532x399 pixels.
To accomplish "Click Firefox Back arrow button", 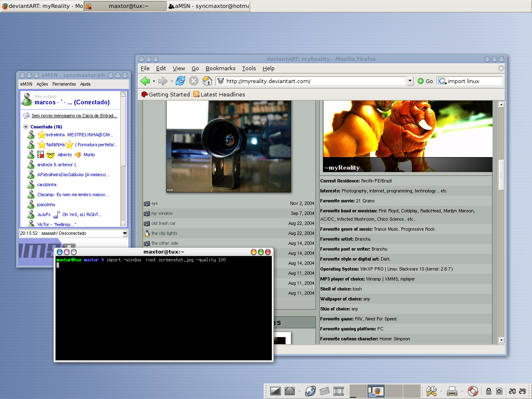I will 145,81.
